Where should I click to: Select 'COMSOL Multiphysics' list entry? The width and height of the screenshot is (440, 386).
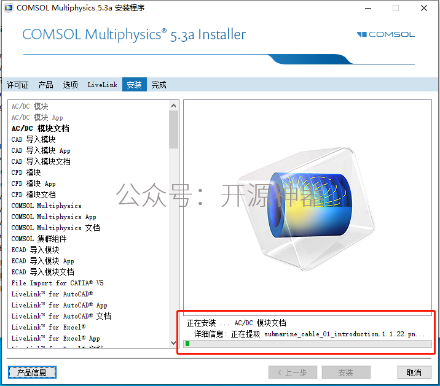[46, 206]
